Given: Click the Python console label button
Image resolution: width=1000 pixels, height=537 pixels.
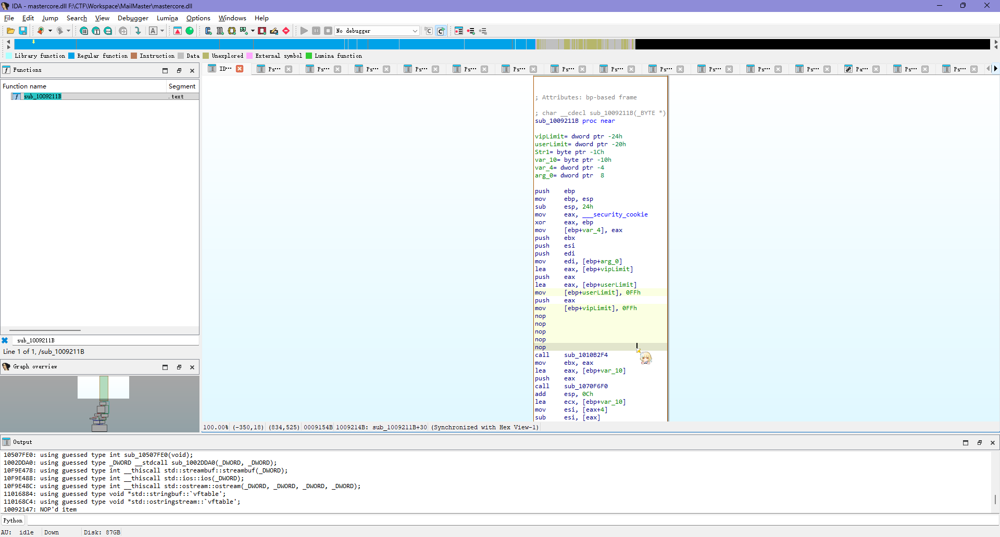Looking at the screenshot, I should pos(13,520).
